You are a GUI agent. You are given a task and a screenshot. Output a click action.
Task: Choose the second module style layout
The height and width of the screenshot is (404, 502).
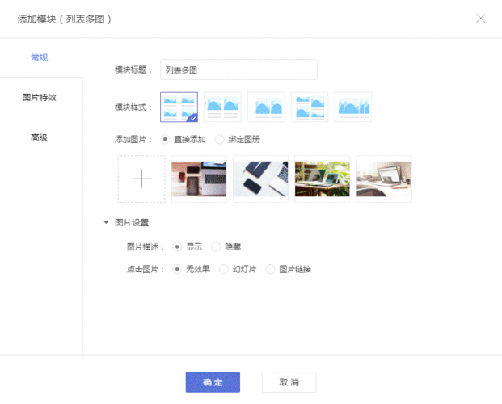[222, 107]
